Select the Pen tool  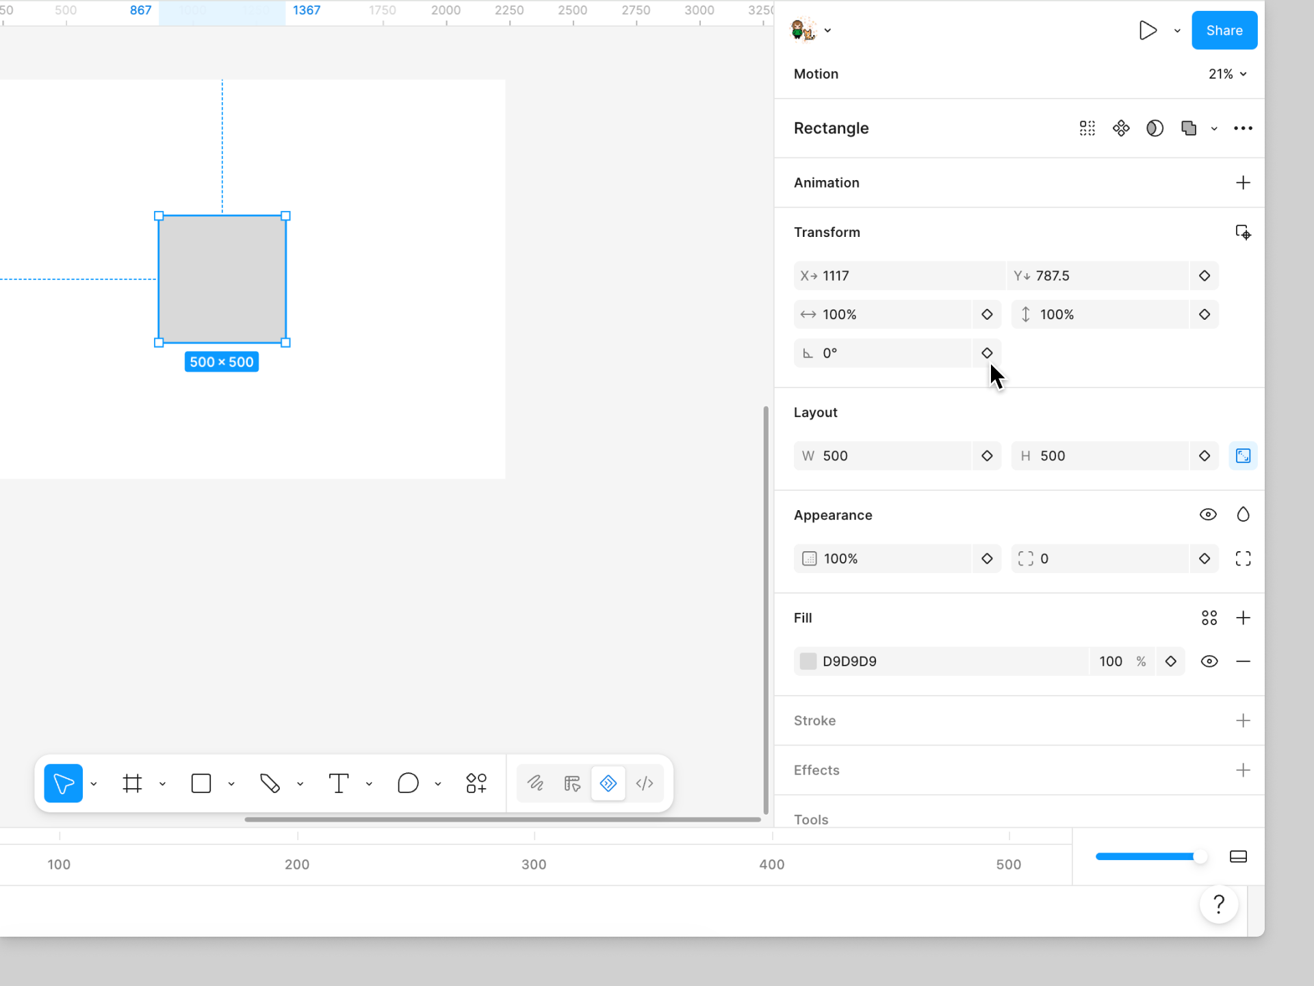(270, 783)
